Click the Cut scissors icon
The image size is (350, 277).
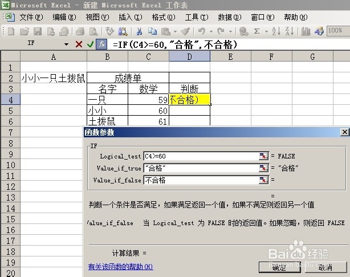pyautogui.click(x=139, y=31)
